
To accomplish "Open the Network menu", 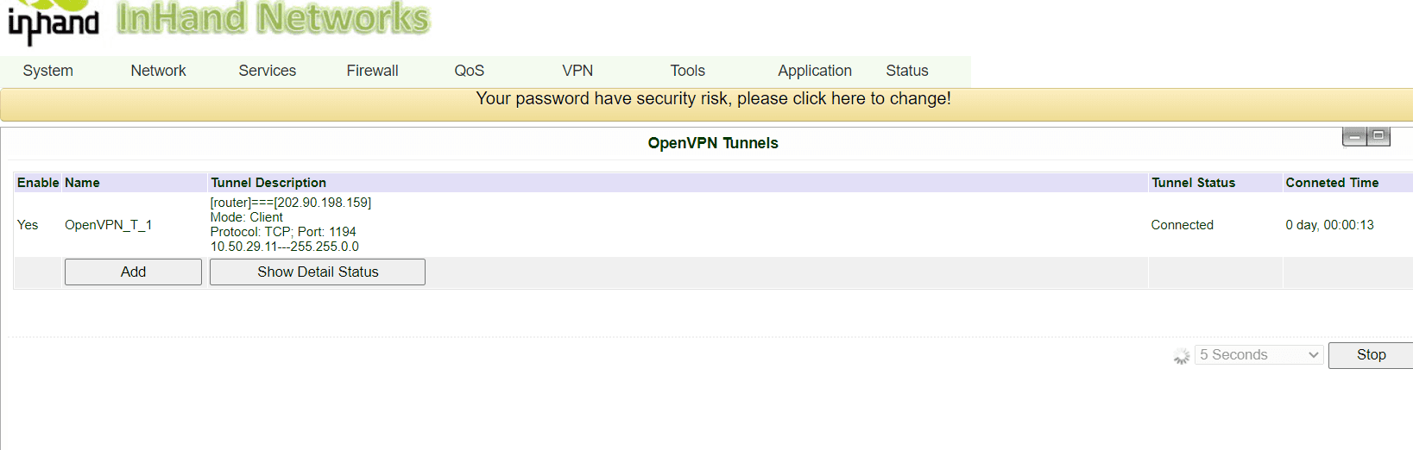I will [x=158, y=71].
